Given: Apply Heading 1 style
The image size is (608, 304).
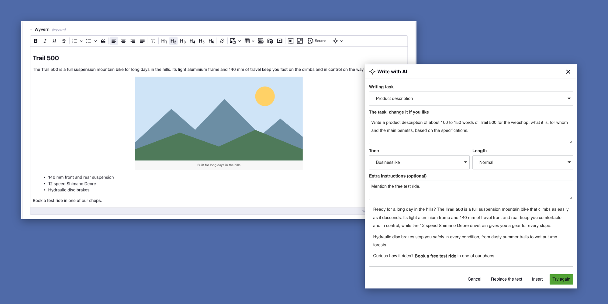Looking at the screenshot, I should pyautogui.click(x=164, y=41).
